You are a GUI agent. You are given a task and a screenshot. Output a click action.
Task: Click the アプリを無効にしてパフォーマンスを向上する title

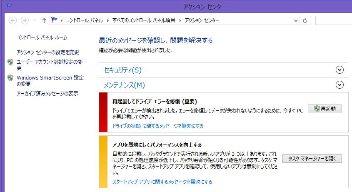pyautogui.click(x=157, y=145)
